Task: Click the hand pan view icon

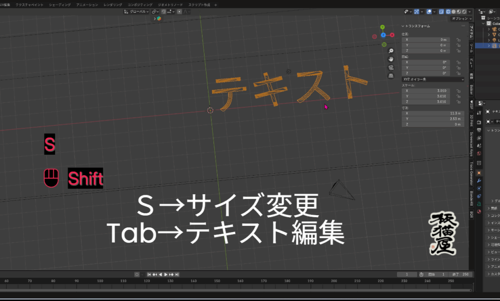Action: pyautogui.click(x=391, y=59)
